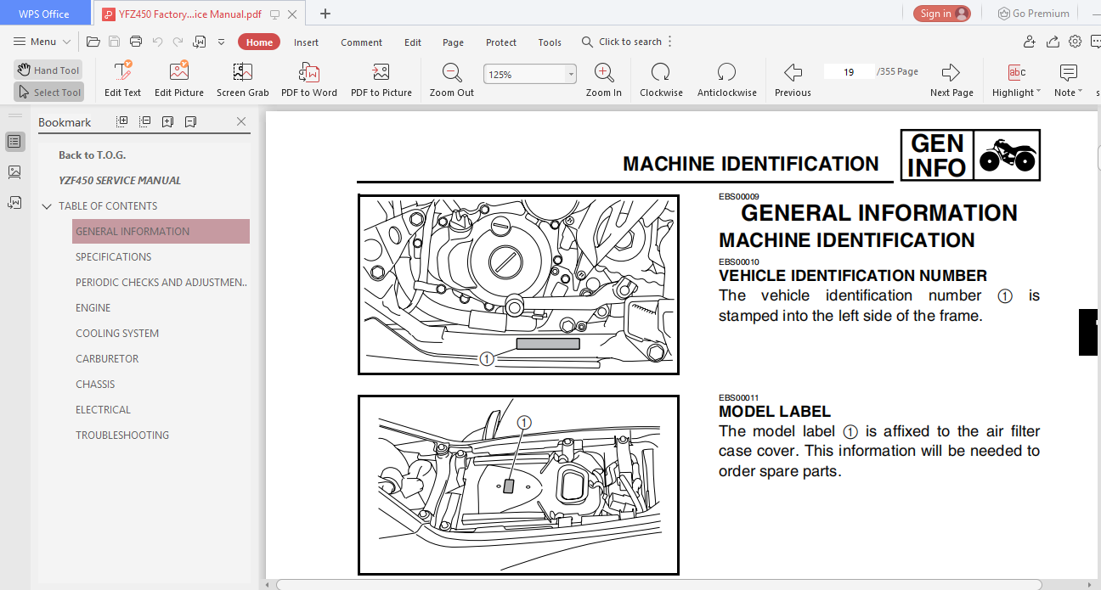Open the Note dropdown arrow
This screenshot has width=1101, height=590.
(x=1080, y=91)
